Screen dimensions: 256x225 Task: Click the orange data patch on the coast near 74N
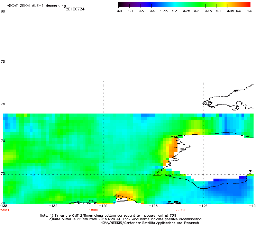173,147
